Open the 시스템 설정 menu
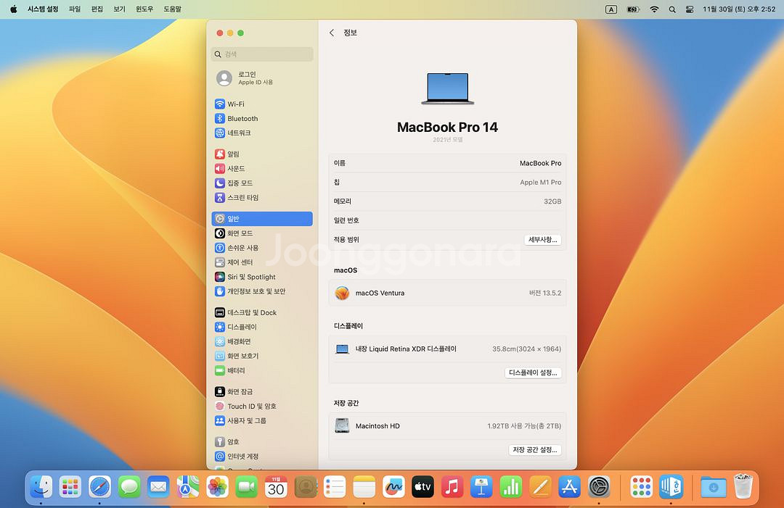Viewport: 784px width, 508px height. (x=43, y=9)
